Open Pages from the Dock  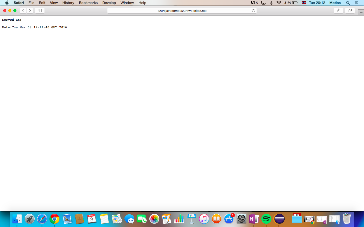(167, 219)
